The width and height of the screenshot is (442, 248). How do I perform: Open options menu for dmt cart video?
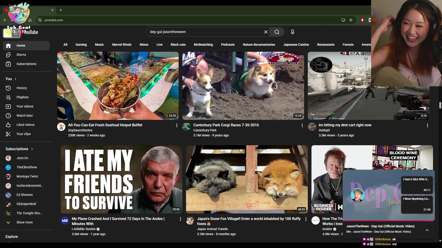coord(427,125)
